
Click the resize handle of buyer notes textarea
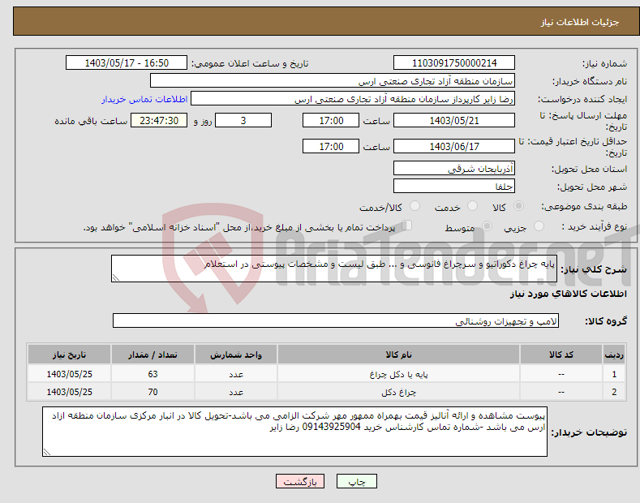[x=47, y=452]
